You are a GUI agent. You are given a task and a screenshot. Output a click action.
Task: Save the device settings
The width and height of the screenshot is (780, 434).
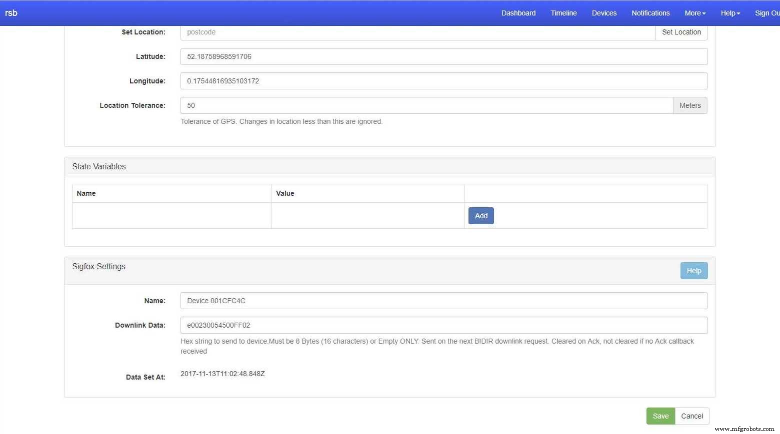coord(660,416)
